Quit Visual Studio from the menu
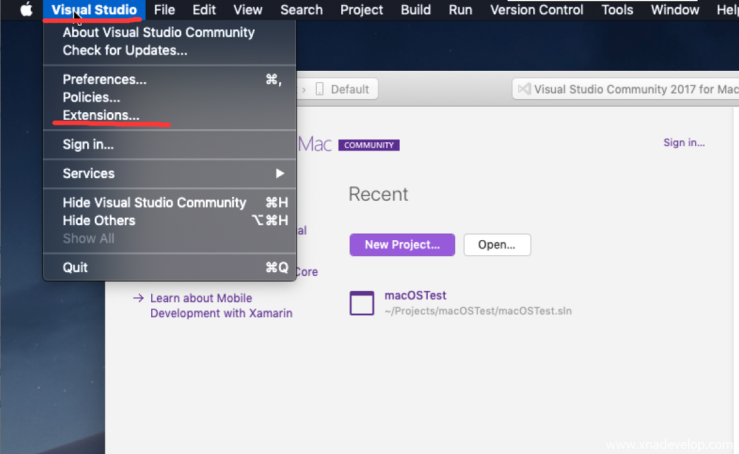This screenshot has height=454, width=739. 75,268
